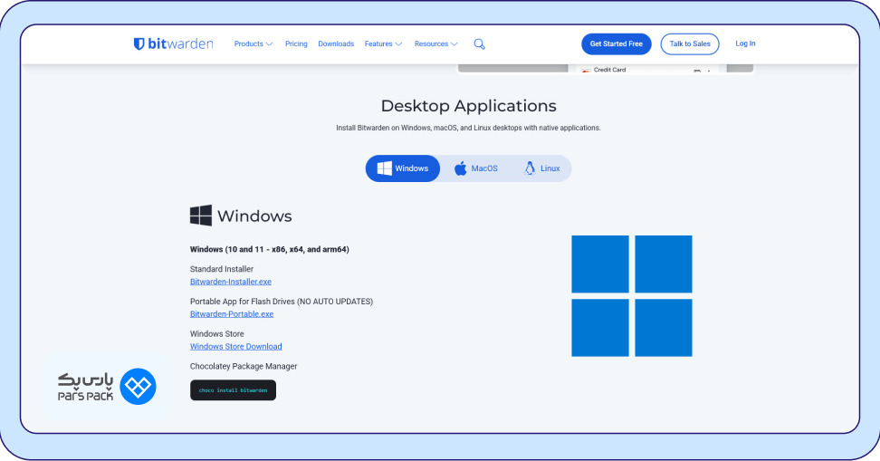Screen dimensions: 880x461
Task: Download Bitwarden-Portable.exe
Action: [232, 314]
